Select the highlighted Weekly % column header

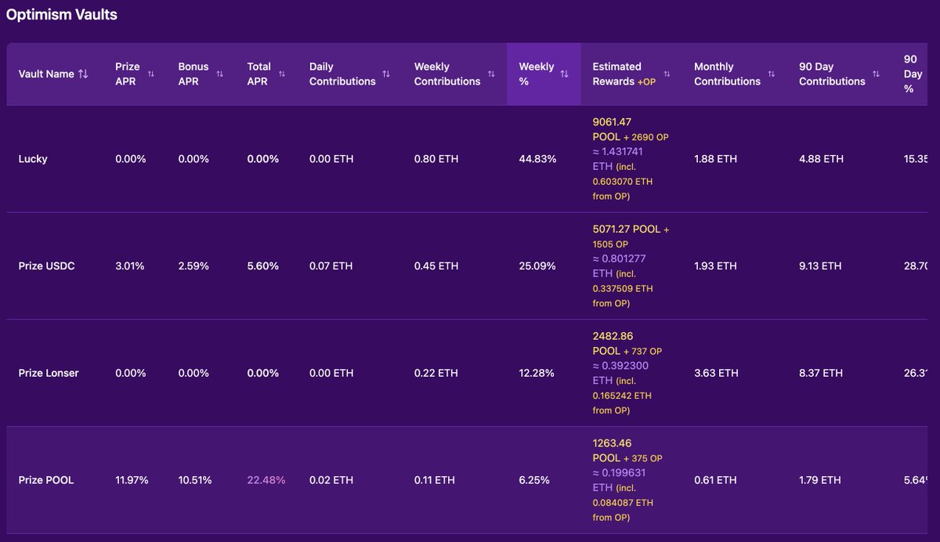point(544,74)
